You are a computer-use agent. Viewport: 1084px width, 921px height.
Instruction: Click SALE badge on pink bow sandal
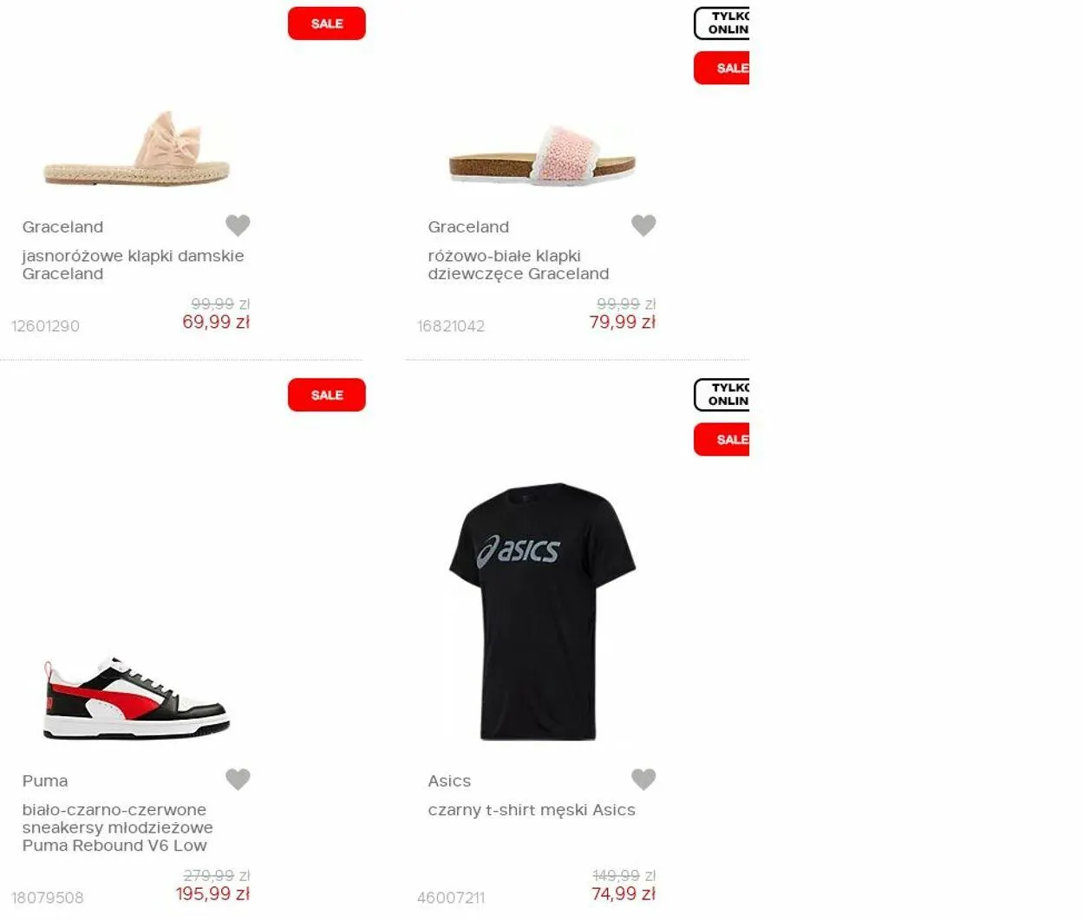327,23
